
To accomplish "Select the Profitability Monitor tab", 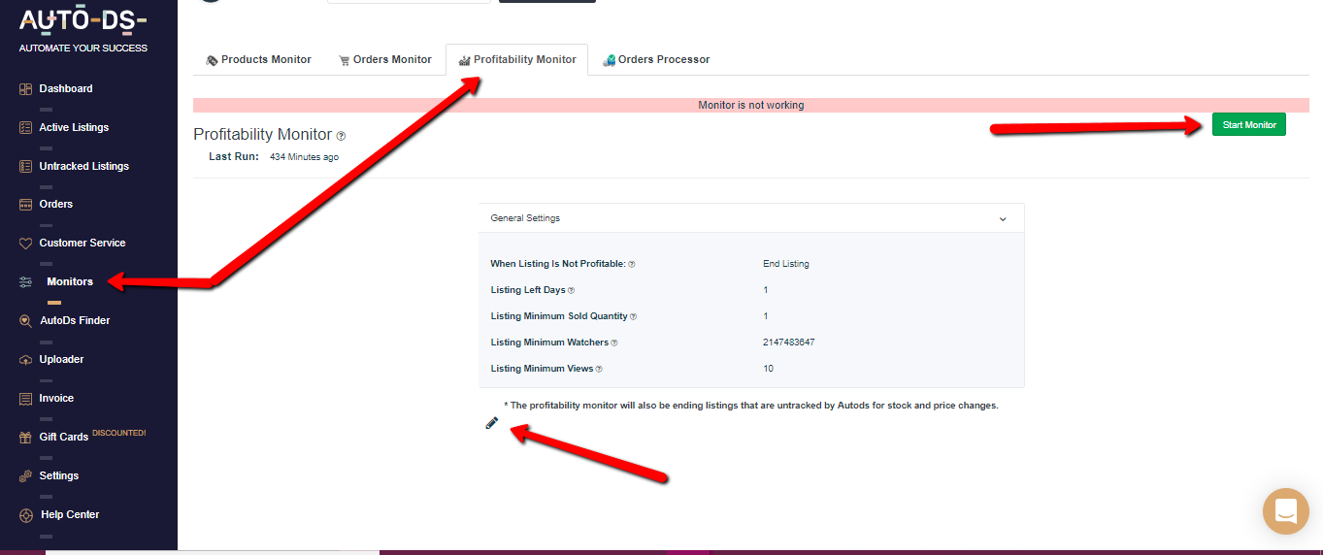I will (517, 60).
